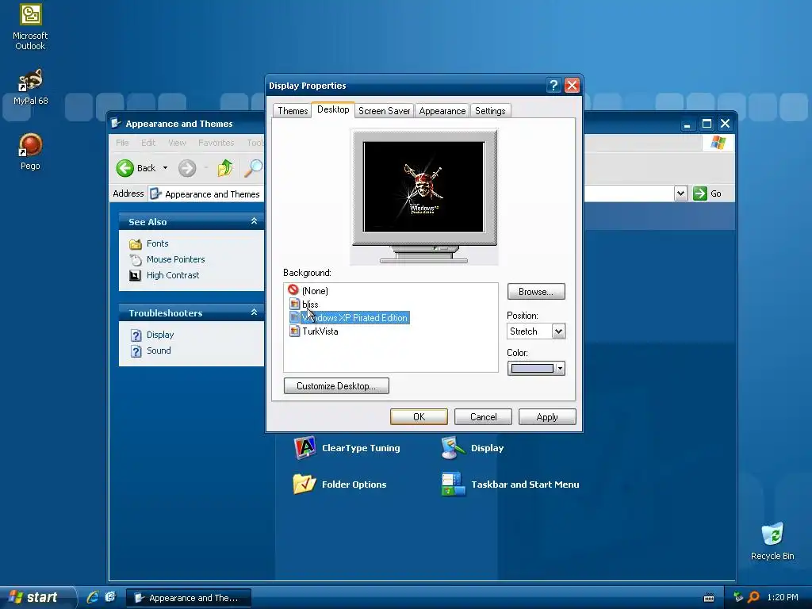
Task: Click the network tray icon
Action: [738, 597]
